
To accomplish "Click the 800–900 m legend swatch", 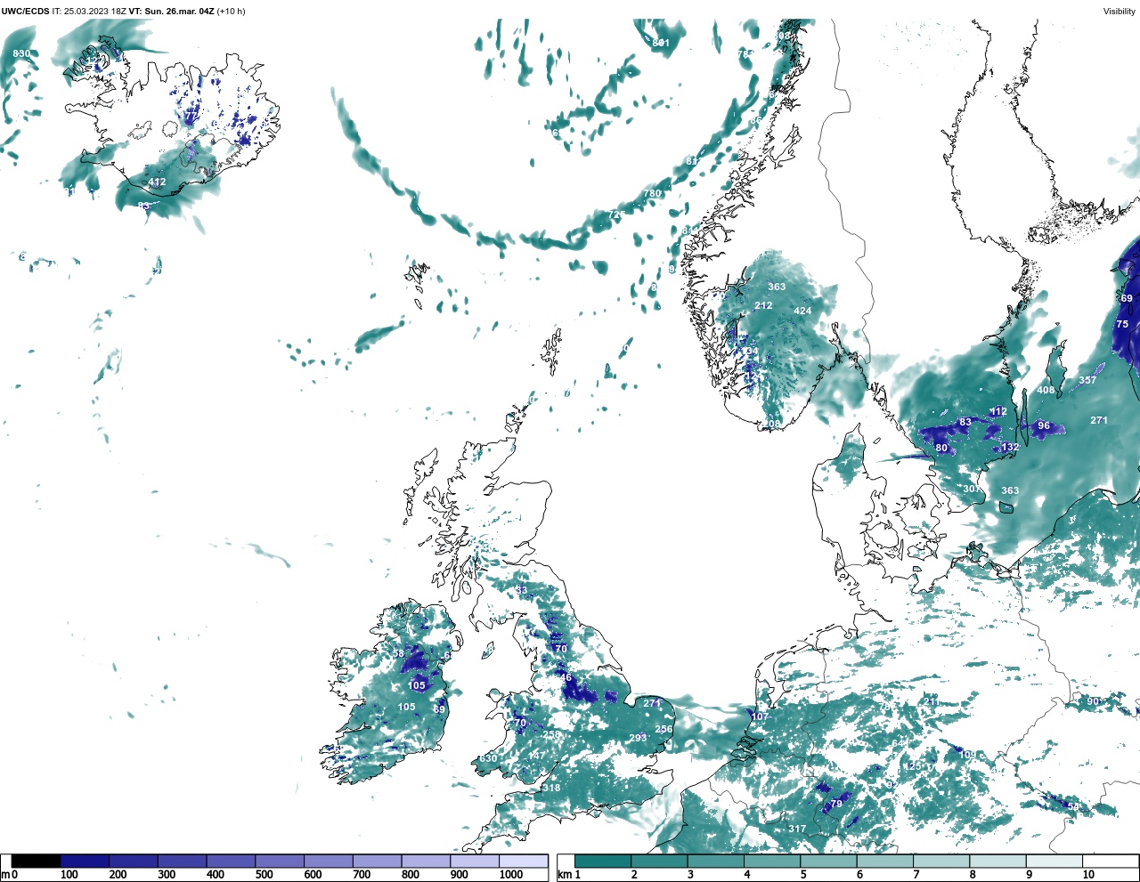I will (x=426, y=861).
